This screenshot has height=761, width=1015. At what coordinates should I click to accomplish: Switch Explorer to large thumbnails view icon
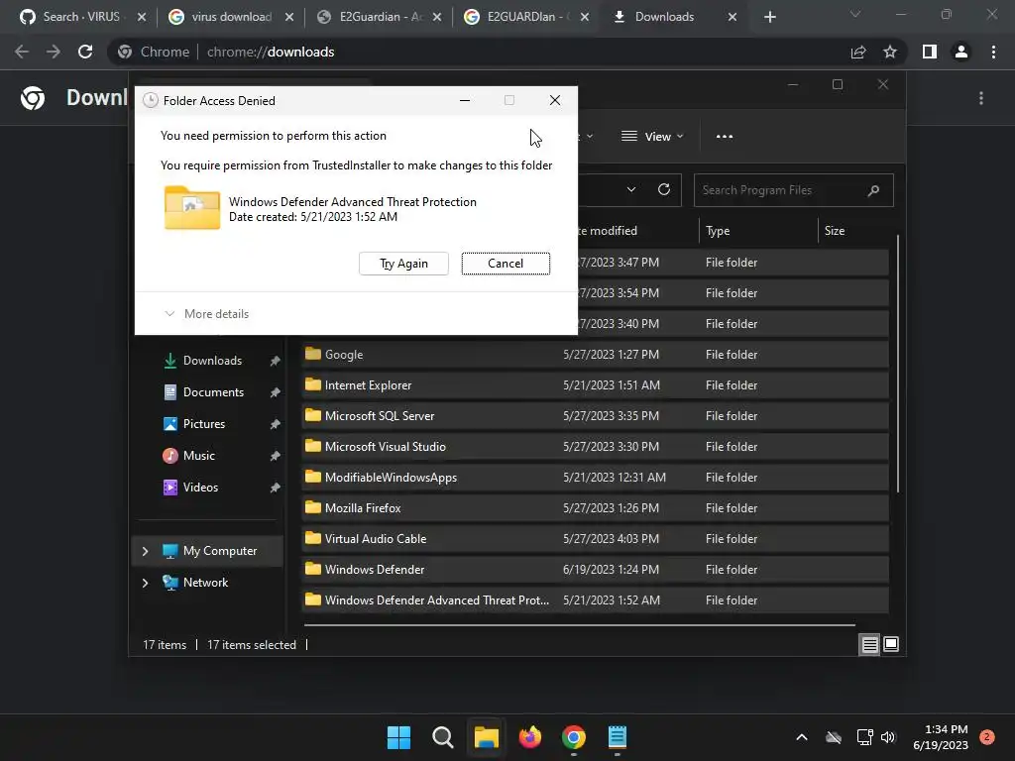(891, 644)
